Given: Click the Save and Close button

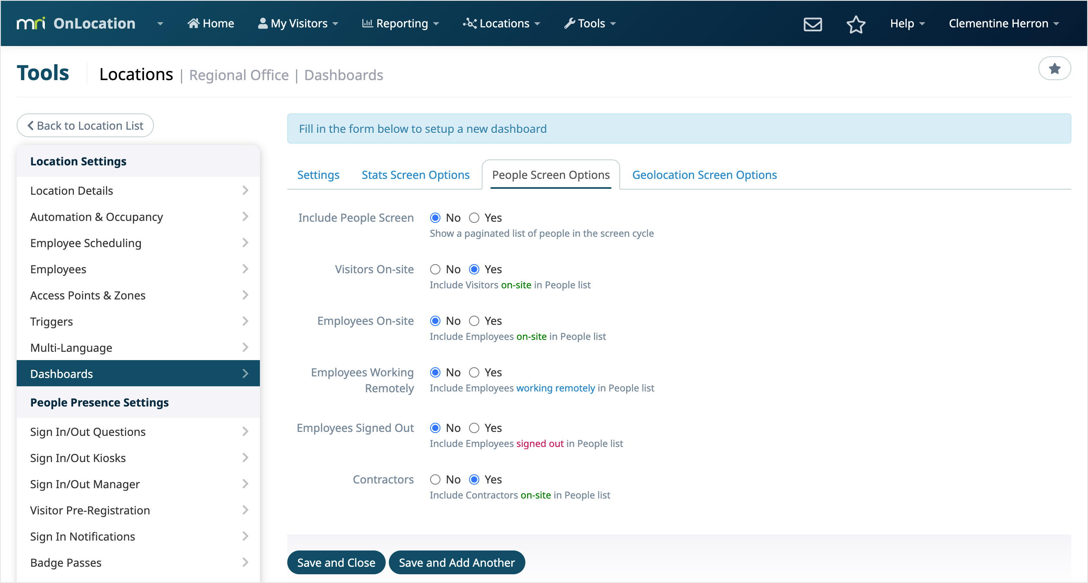Looking at the screenshot, I should (x=336, y=562).
